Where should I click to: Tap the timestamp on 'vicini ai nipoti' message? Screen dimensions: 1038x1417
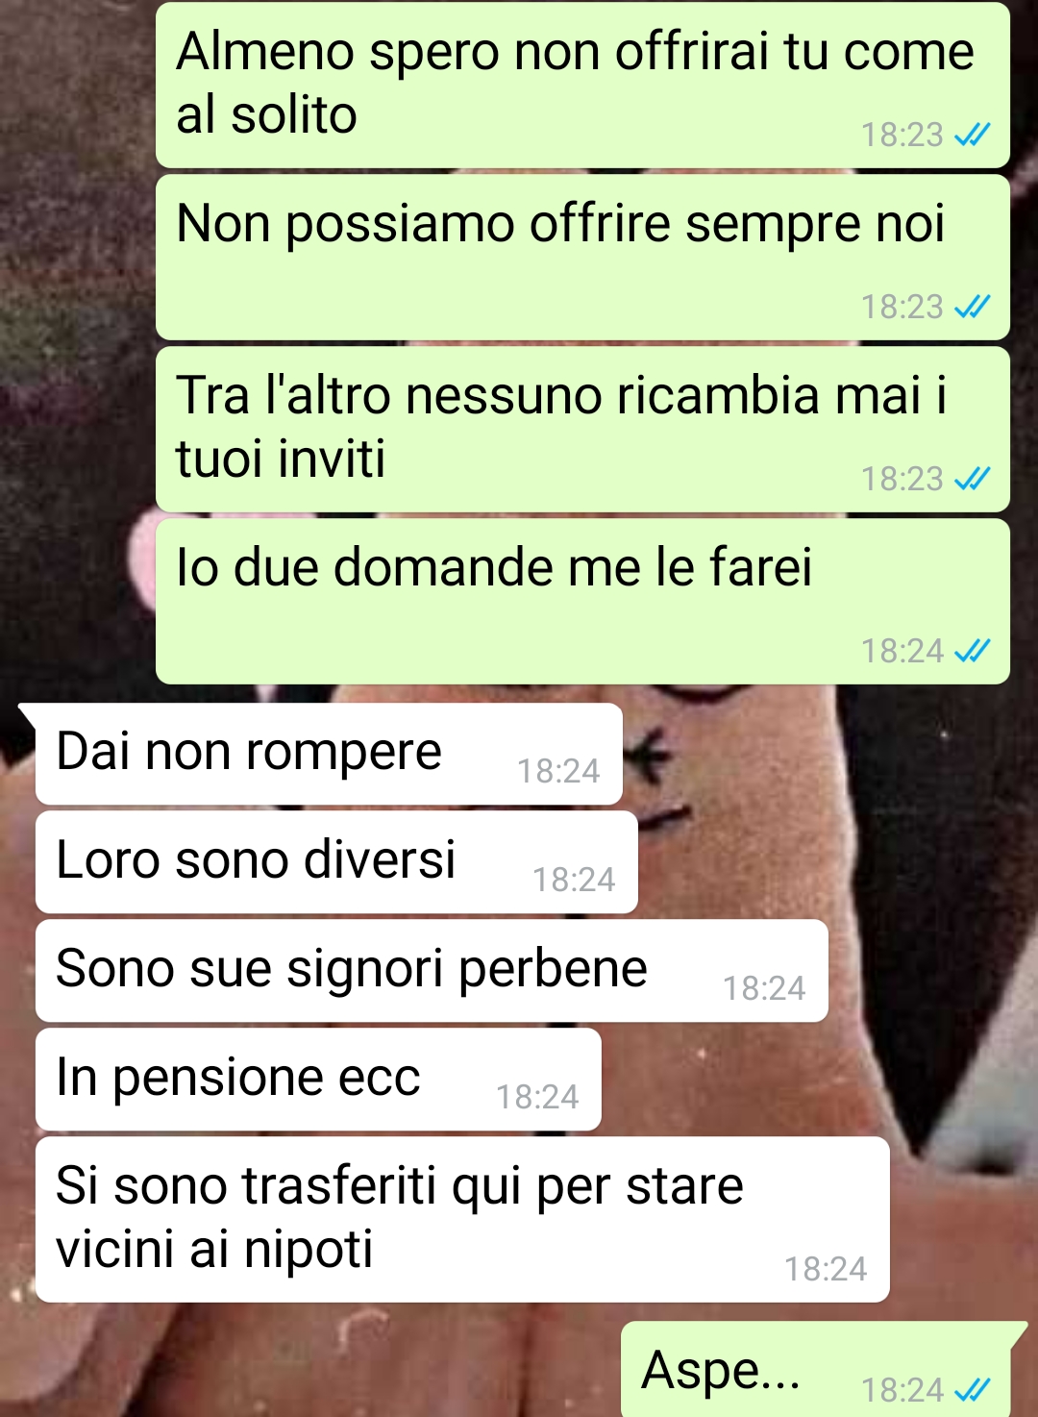tap(826, 1269)
